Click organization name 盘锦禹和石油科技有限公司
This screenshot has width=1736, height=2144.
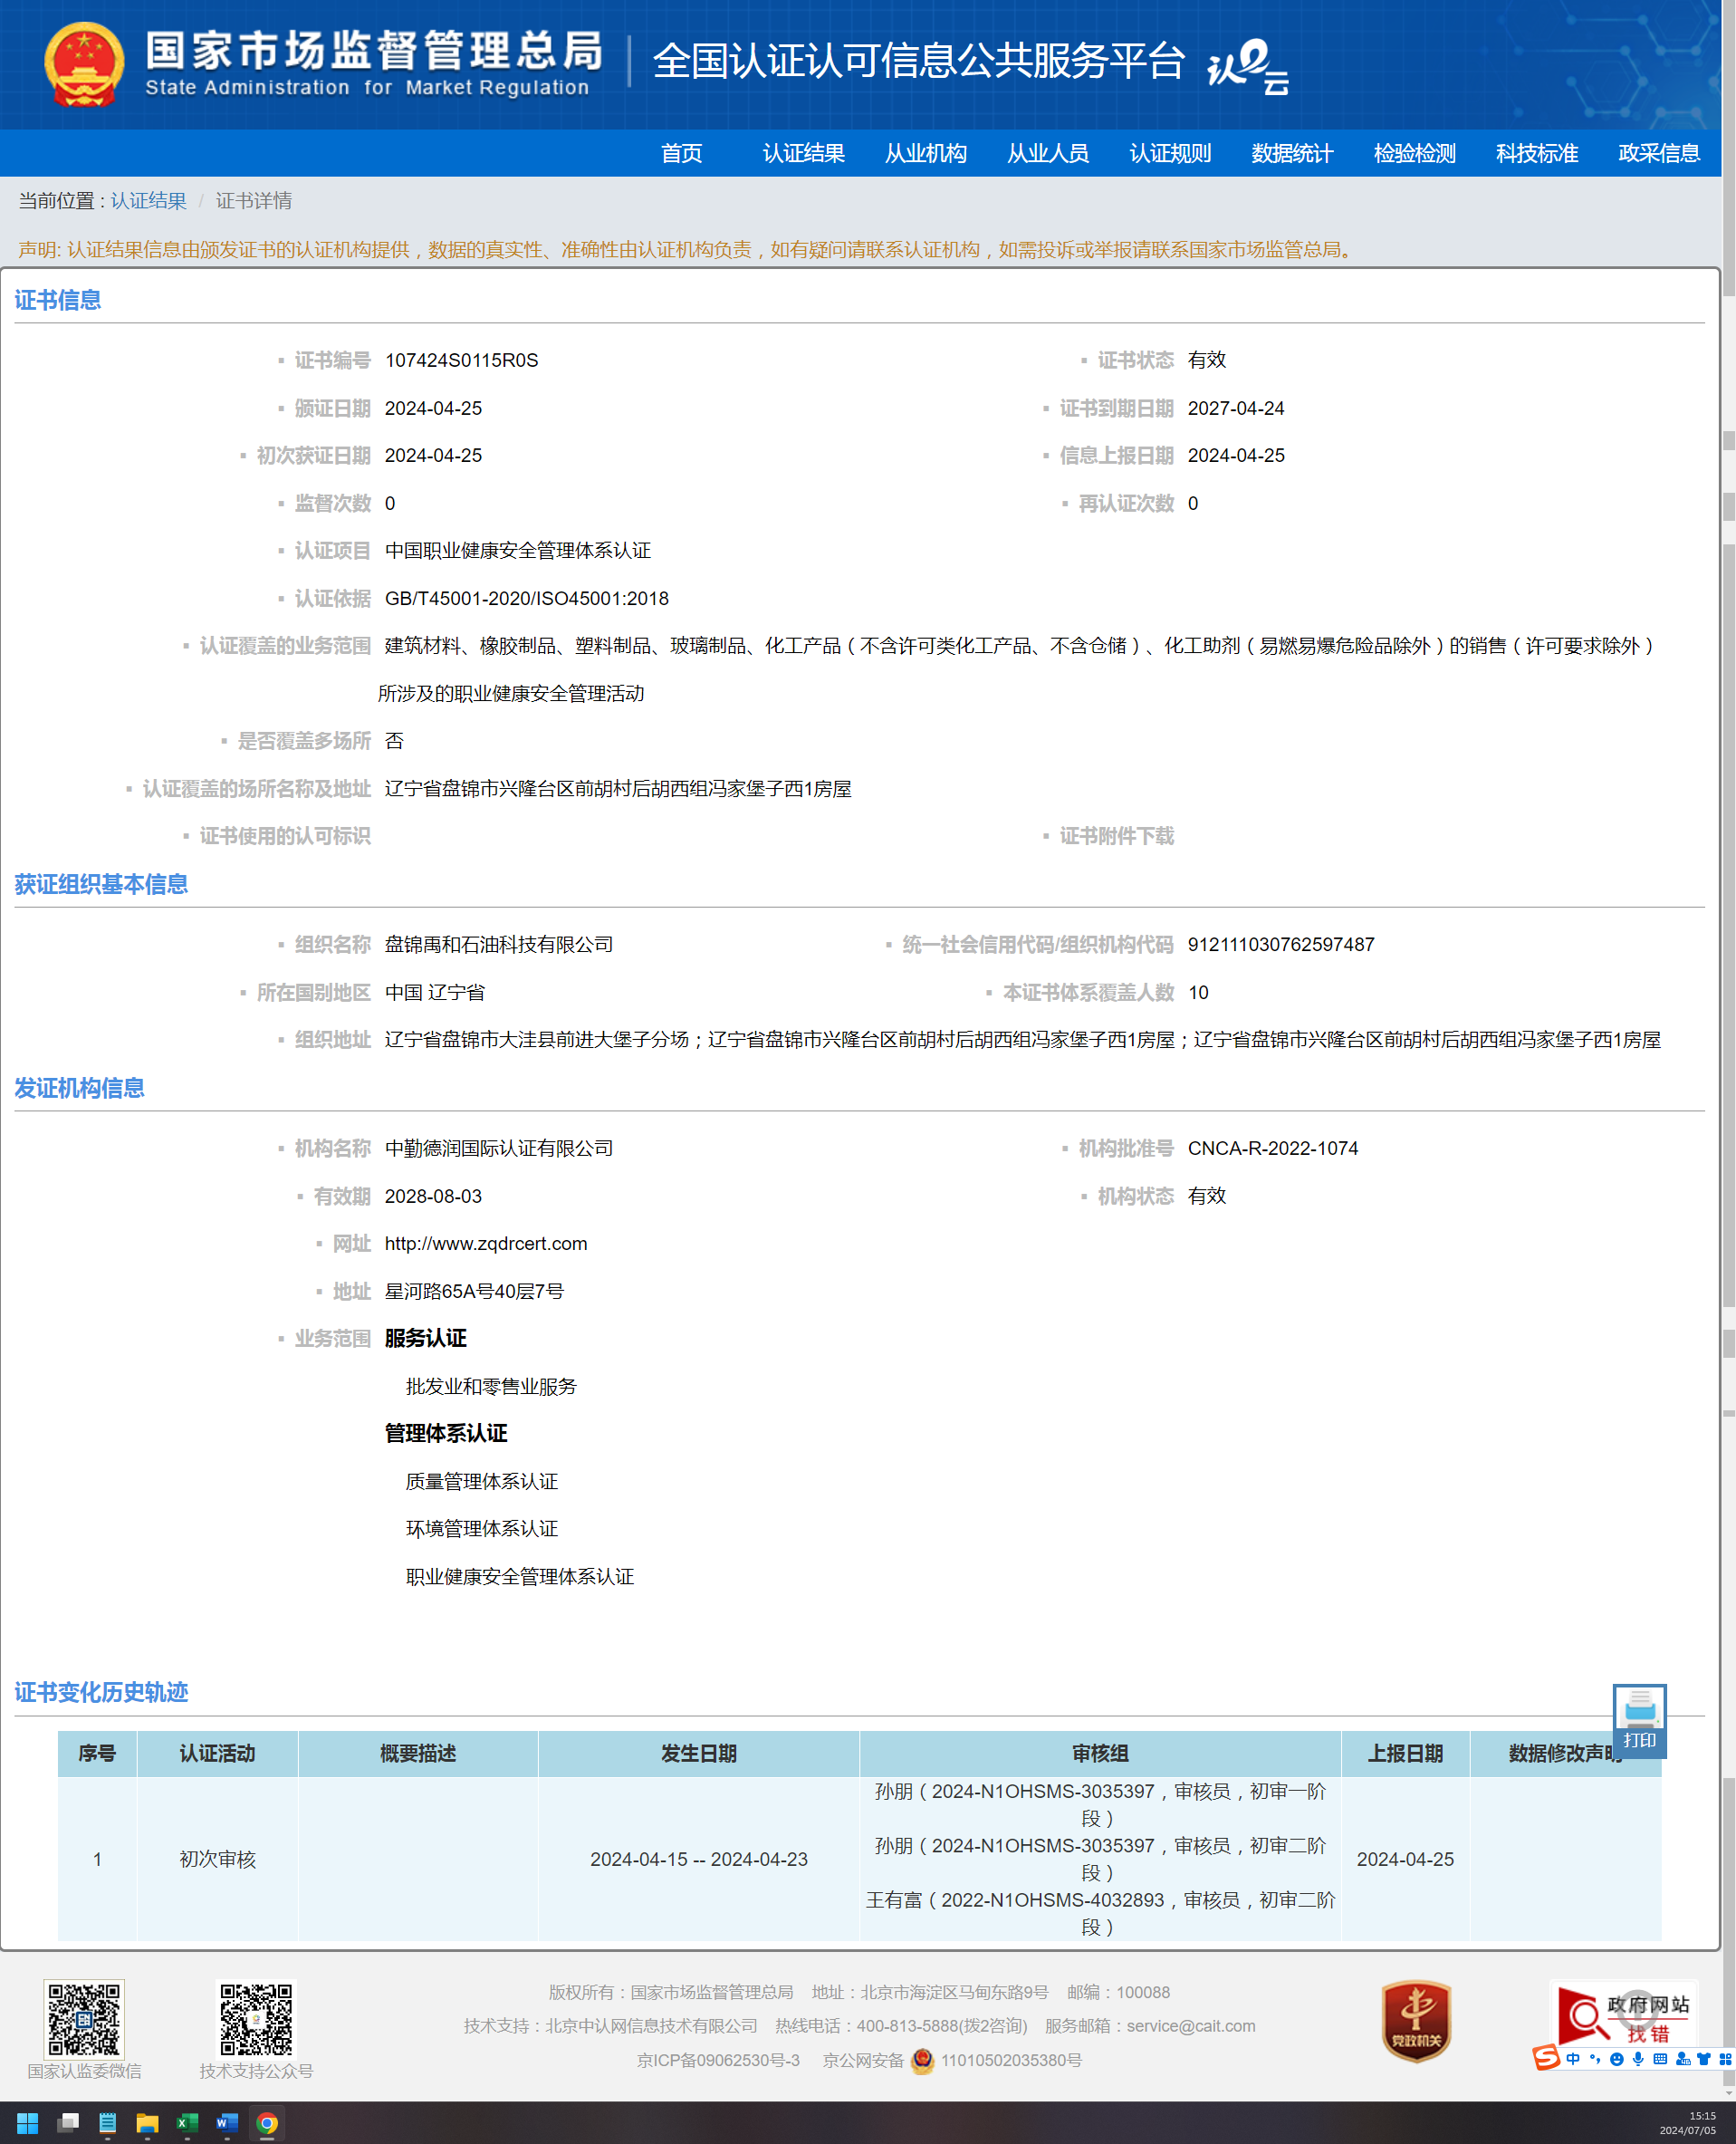[x=499, y=944]
